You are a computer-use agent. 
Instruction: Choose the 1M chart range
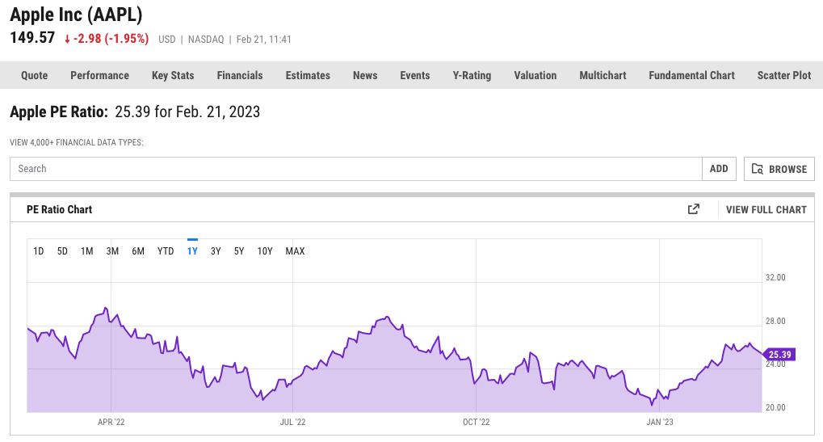[87, 251]
